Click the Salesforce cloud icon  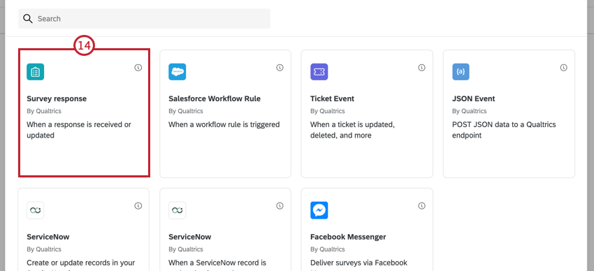tap(178, 71)
